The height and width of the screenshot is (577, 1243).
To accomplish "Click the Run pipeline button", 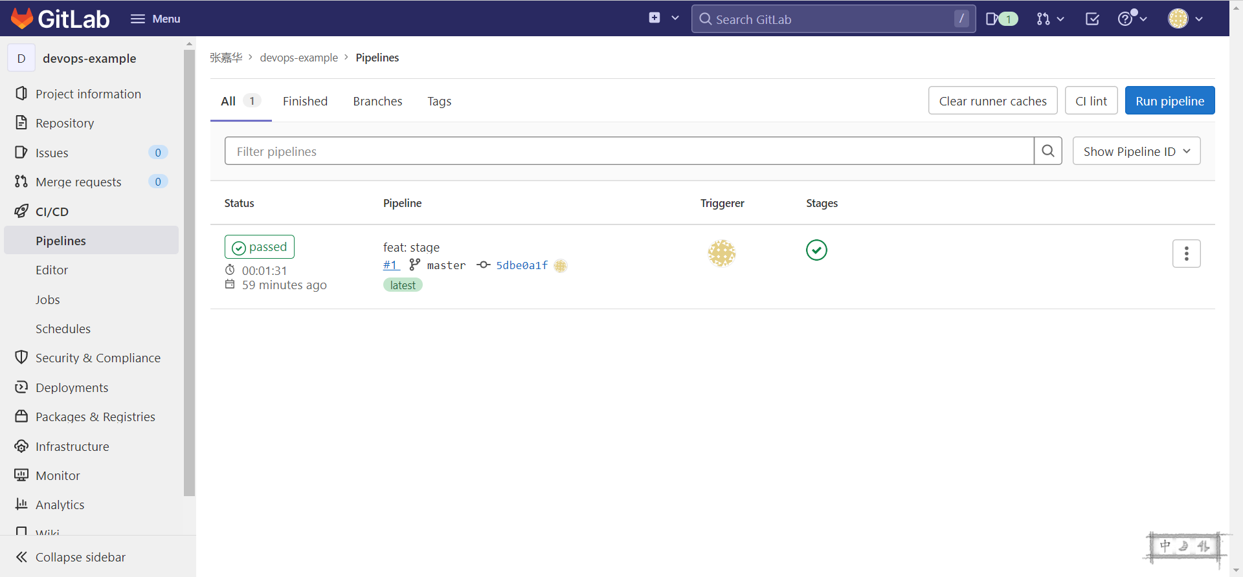I will click(x=1169, y=101).
